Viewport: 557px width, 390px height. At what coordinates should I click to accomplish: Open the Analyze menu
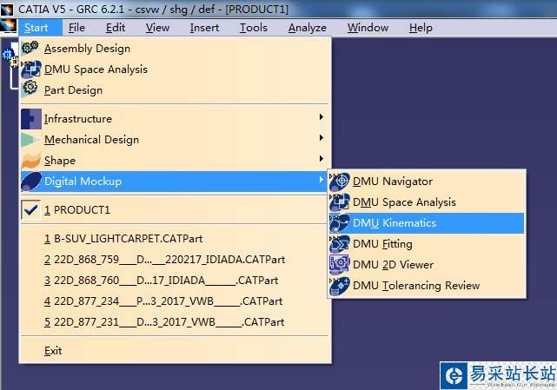click(x=308, y=28)
